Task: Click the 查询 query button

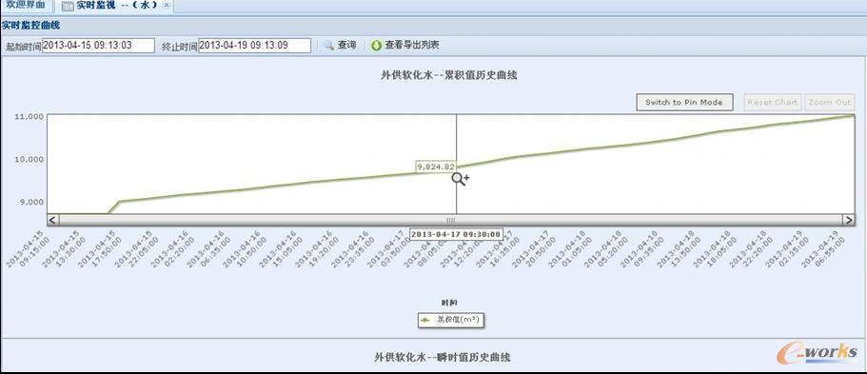Action: tap(341, 46)
